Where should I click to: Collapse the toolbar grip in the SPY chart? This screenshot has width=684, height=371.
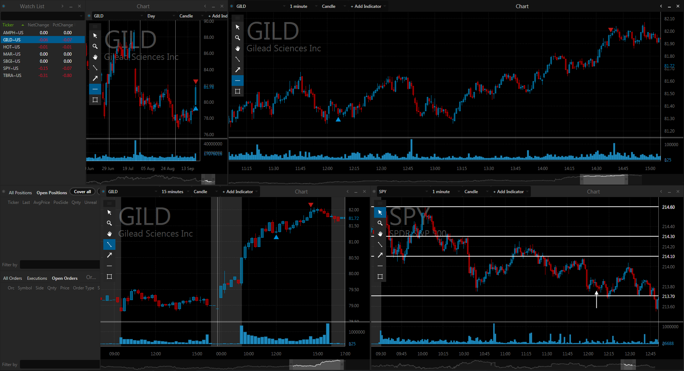(380, 203)
